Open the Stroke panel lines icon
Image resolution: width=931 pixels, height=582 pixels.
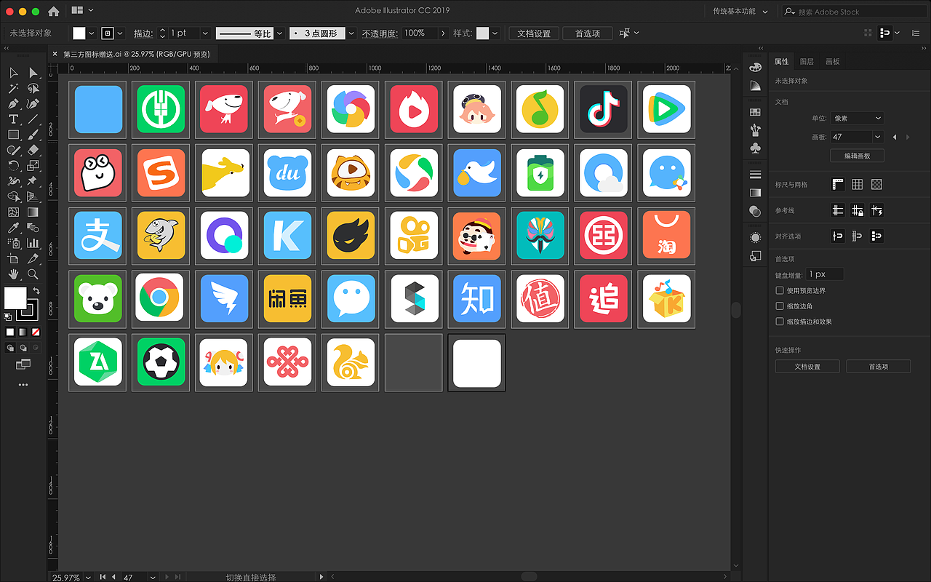(755, 175)
